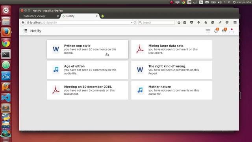Open Meeting on 10 december 2015 notification

[x=87, y=90]
